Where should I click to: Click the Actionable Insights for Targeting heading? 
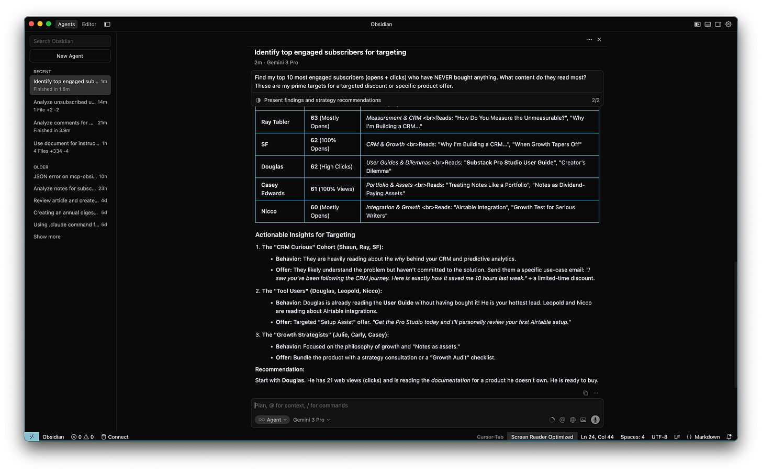[x=305, y=234]
